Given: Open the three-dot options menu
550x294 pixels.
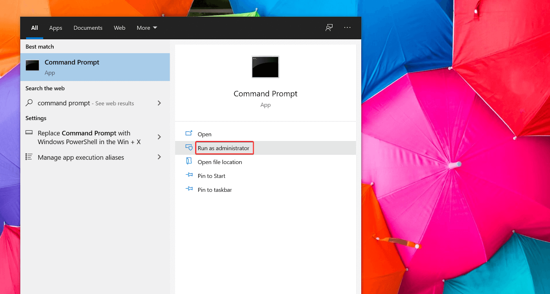Looking at the screenshot, I should point(347,27).
